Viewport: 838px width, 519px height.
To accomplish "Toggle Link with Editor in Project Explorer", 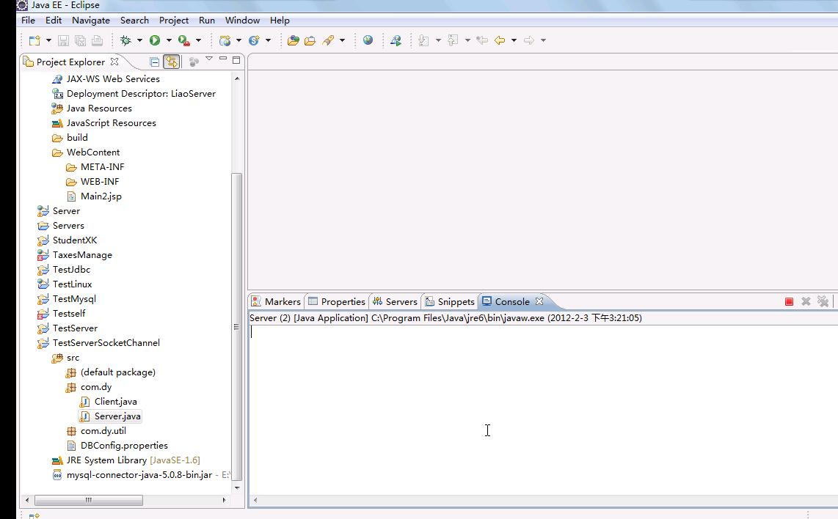I will pos(171,62).
